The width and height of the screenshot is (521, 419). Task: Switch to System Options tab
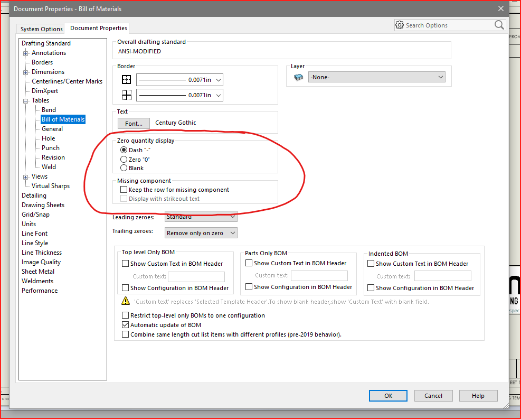pos(41,29)
